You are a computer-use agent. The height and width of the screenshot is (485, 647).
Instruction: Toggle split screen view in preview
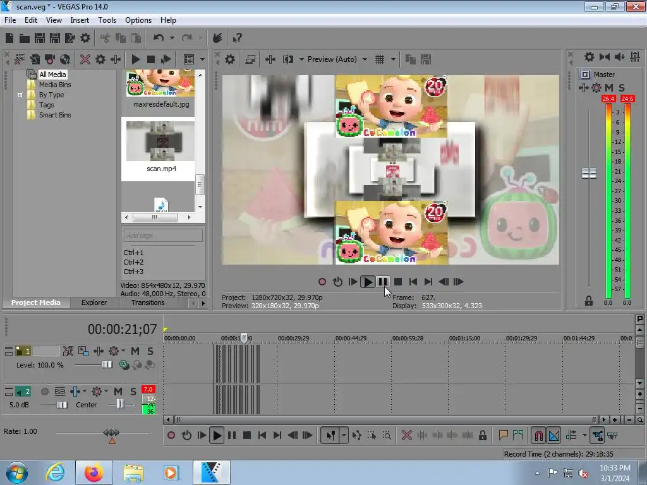click(288, 59)
